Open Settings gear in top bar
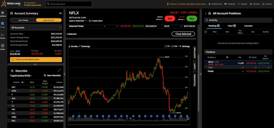The height and width of the screenshot is (128, 274). 251,4
